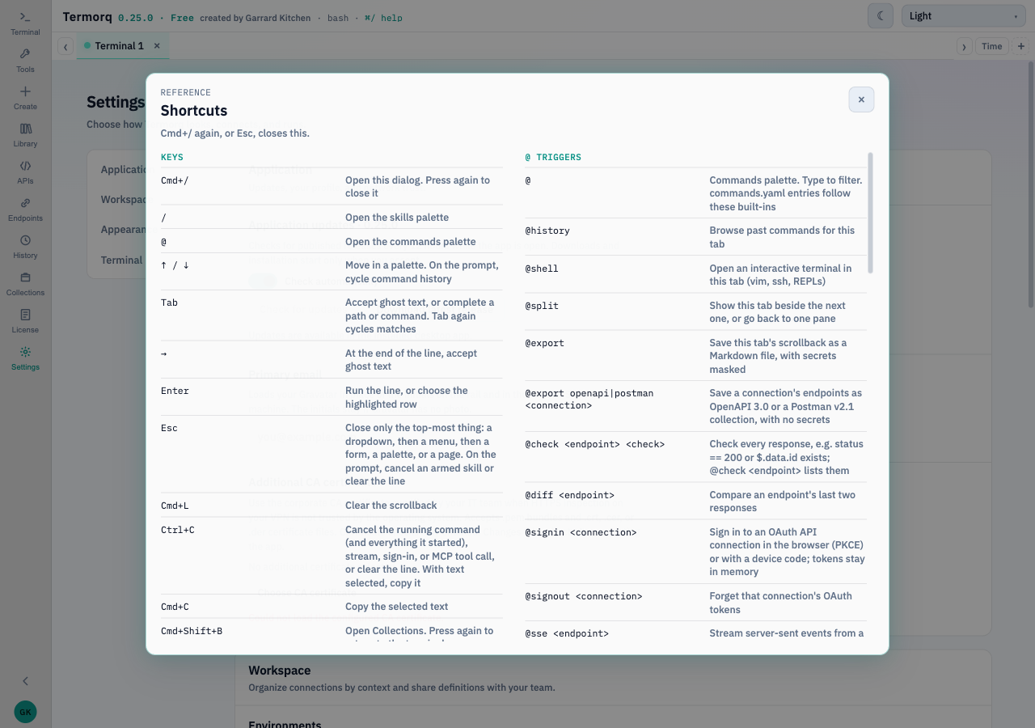
Task: Close the Shortcuts dialog
Action: point(861,99)
